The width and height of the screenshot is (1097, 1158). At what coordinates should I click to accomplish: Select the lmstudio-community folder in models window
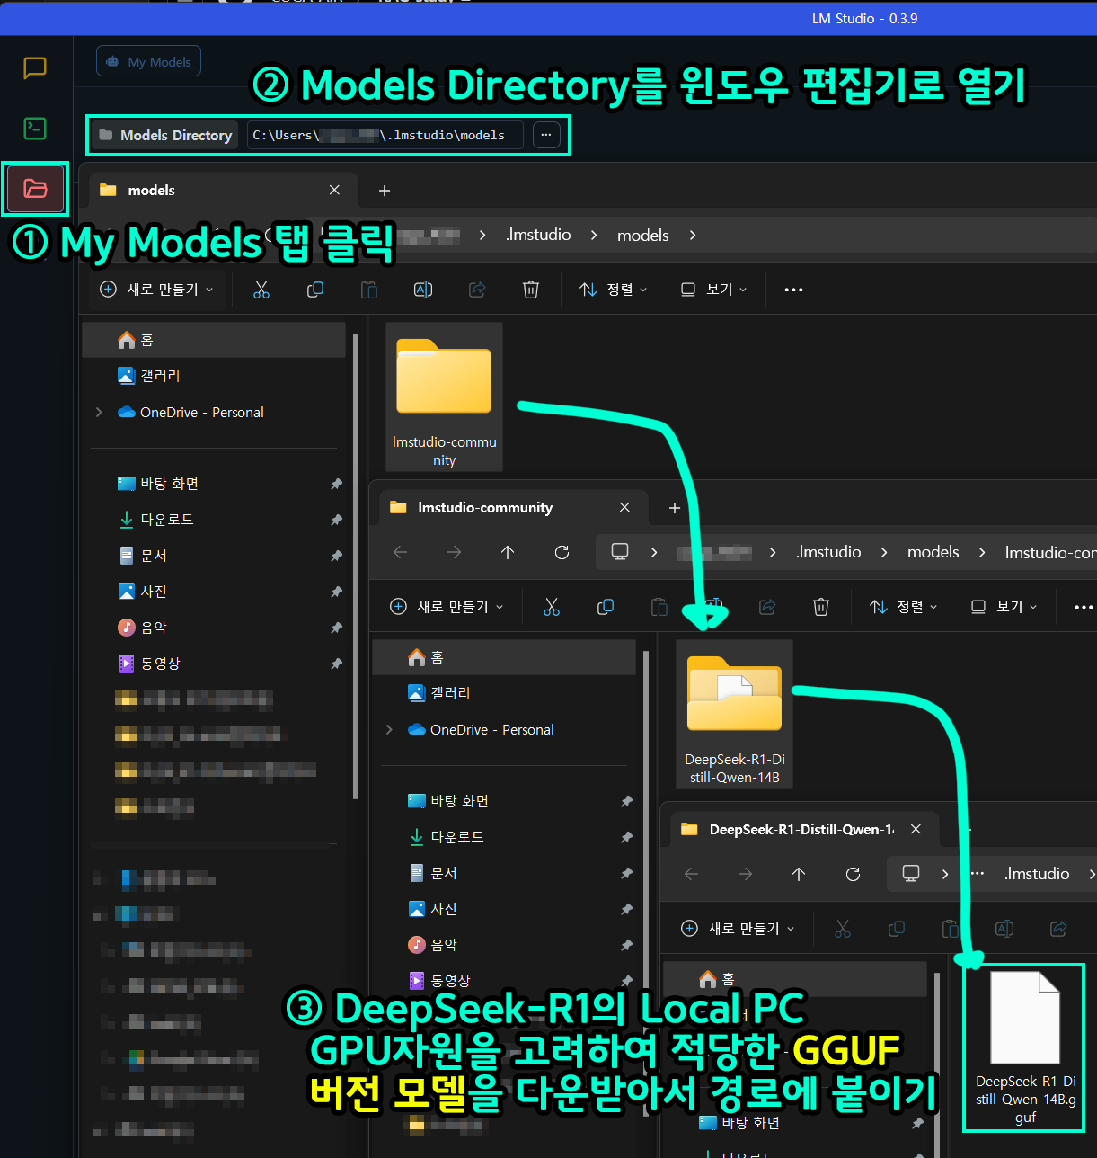tap(444, 396)
